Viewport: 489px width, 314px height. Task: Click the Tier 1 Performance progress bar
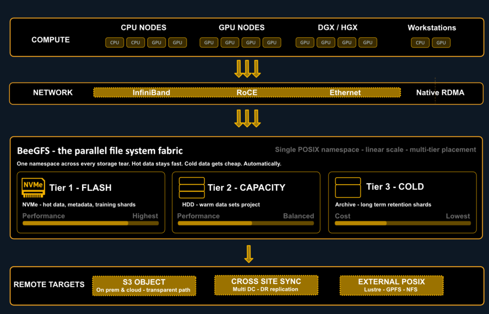(x=90, y=223)
